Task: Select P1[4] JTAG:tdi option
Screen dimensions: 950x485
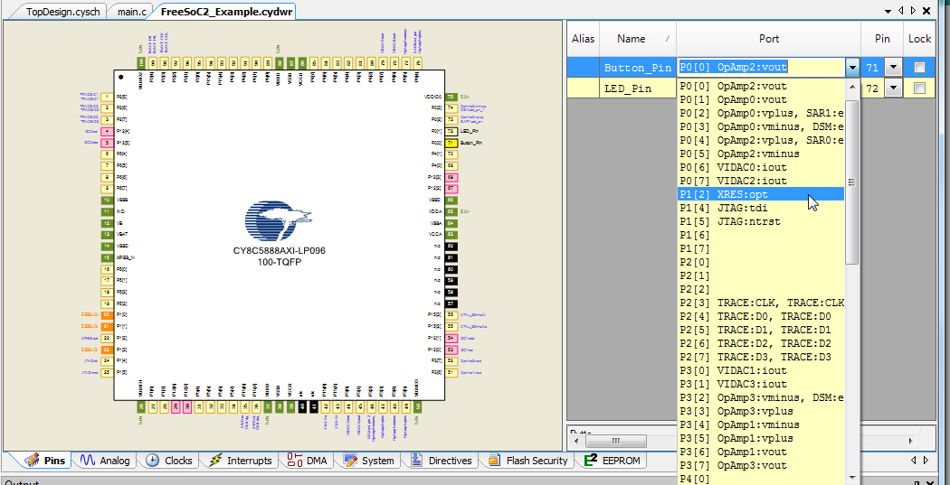Action: pos(760,208)
